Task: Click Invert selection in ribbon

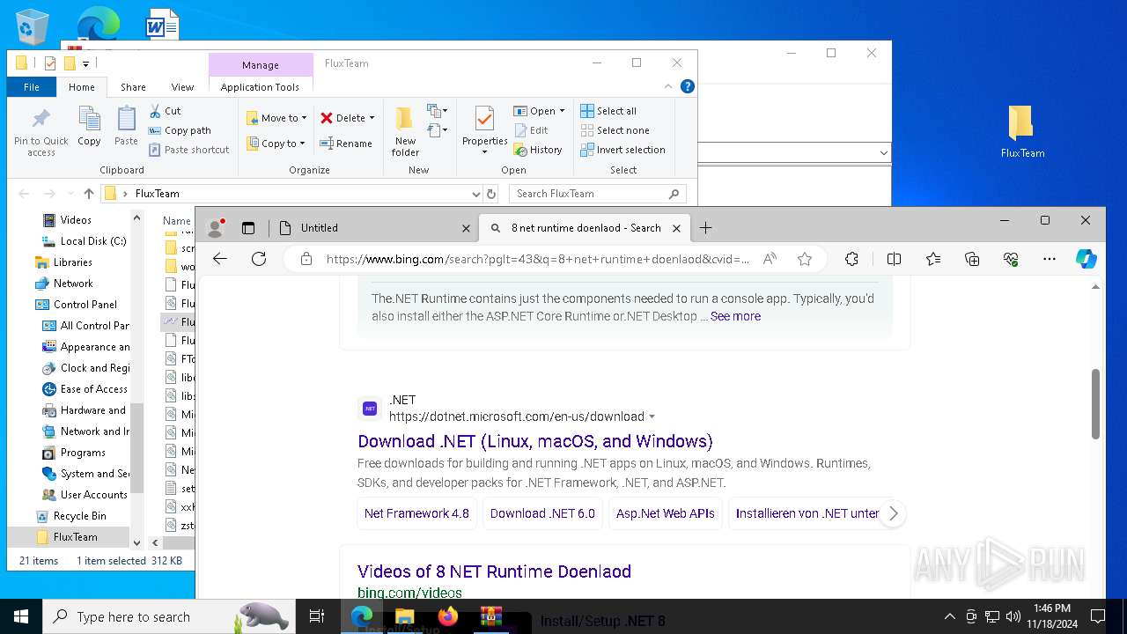Action: [x=622, y=150]
